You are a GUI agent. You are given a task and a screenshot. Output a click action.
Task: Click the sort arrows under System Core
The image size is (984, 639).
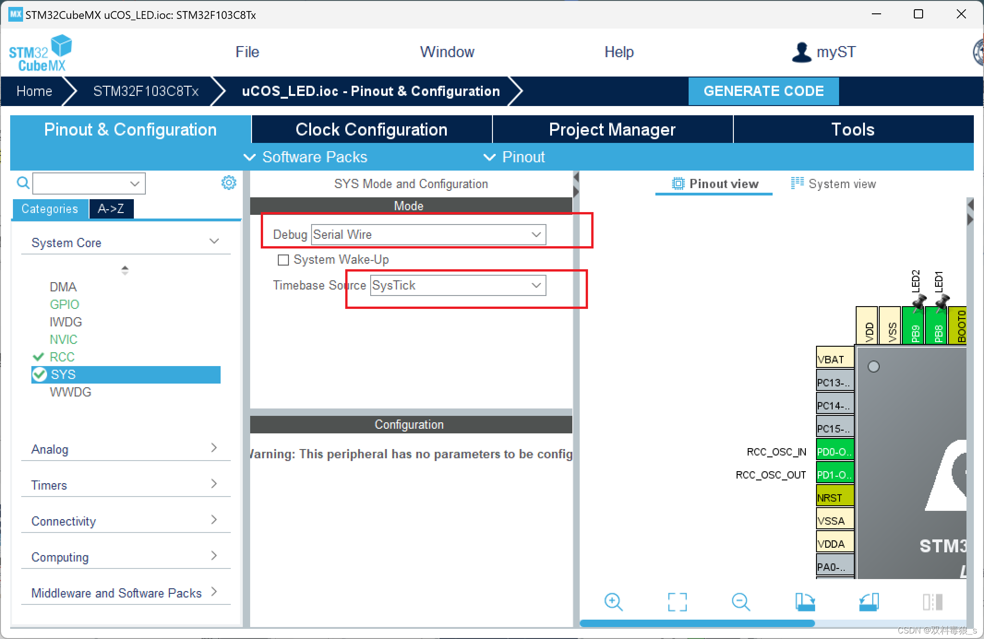click(125, 270)
